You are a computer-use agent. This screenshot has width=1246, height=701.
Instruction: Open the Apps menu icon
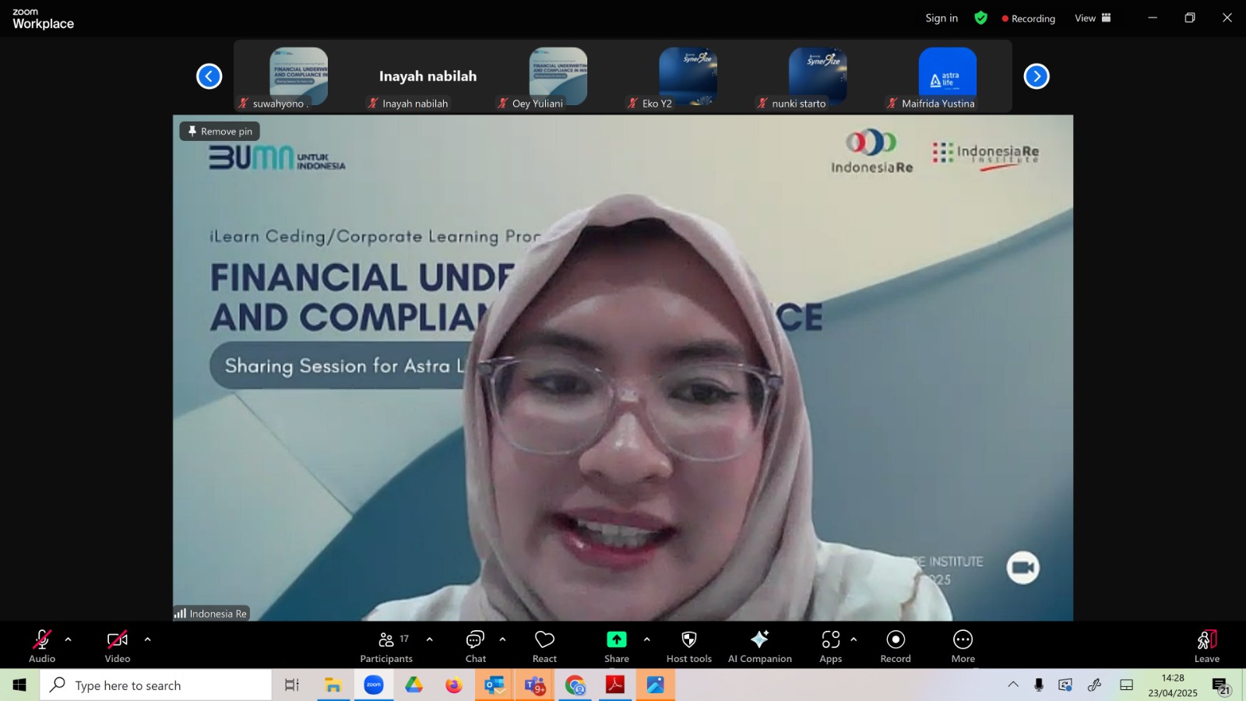coord(831,646)
